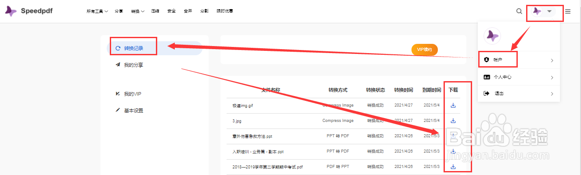Click PDF 转 PPT conversion type cell
This screenshot has height=175, width=581.
338,167
